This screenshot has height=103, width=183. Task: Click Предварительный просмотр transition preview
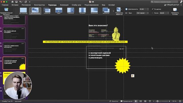point(6,11)
